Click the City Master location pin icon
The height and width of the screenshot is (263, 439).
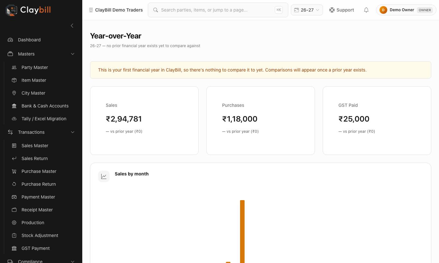(14, 93)
